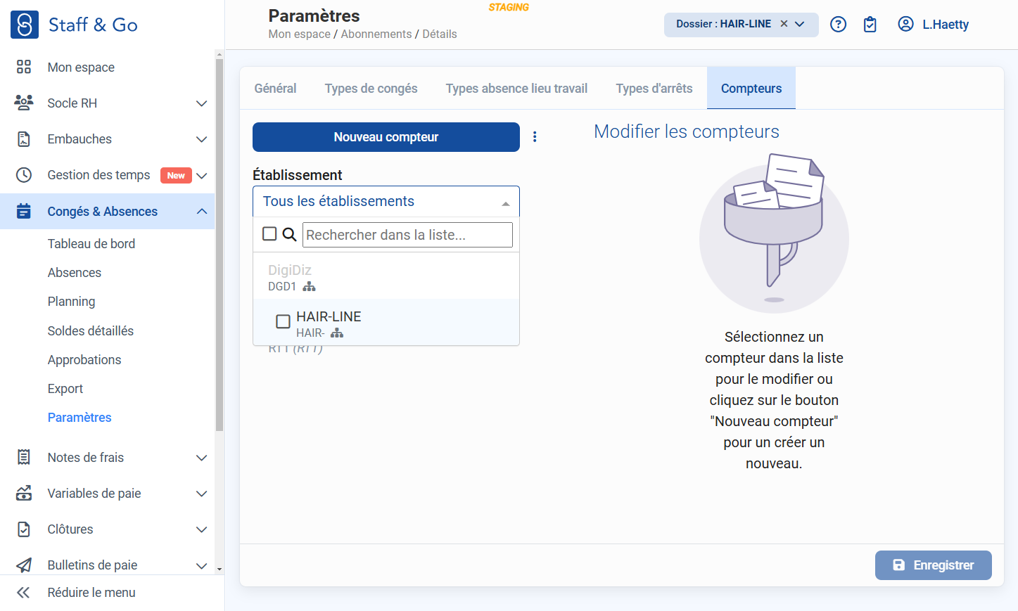
Task: Switch to the Types de congés tab
Action: coord(371,89)
